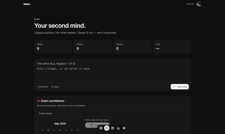Open the bar chart stats icon in dock
Image resolution: width=225 pixels, height=134 pixels.
(x=118, y=128)
